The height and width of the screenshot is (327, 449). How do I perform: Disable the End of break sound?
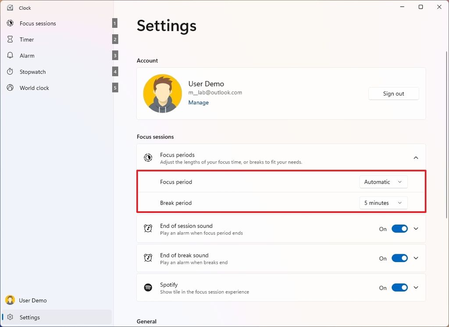click(x=399, y=258)
